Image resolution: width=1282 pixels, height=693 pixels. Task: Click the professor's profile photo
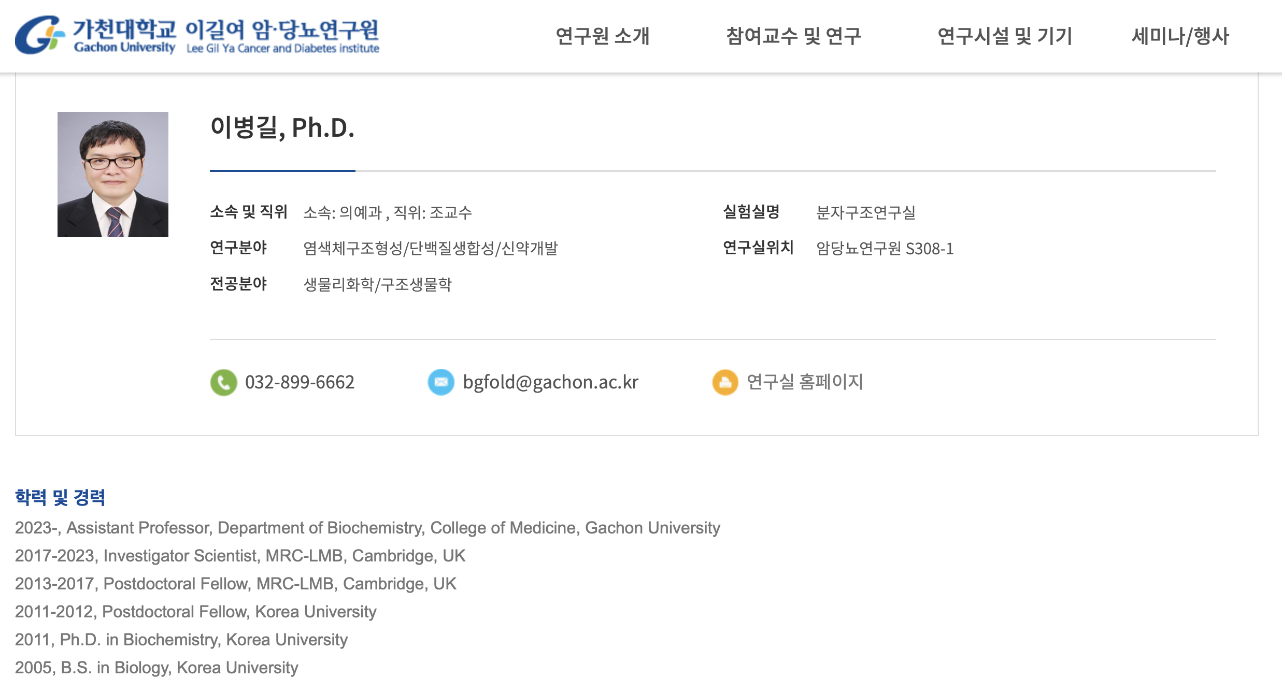point(113,175)
